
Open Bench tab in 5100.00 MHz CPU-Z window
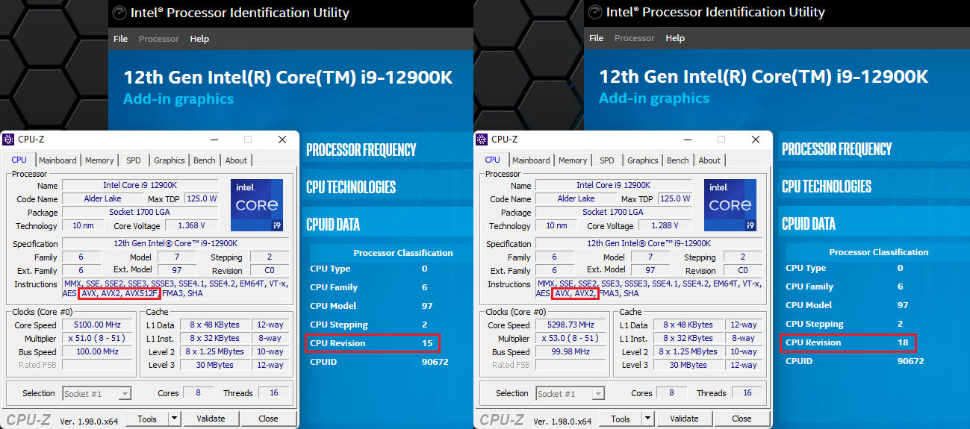205,160
